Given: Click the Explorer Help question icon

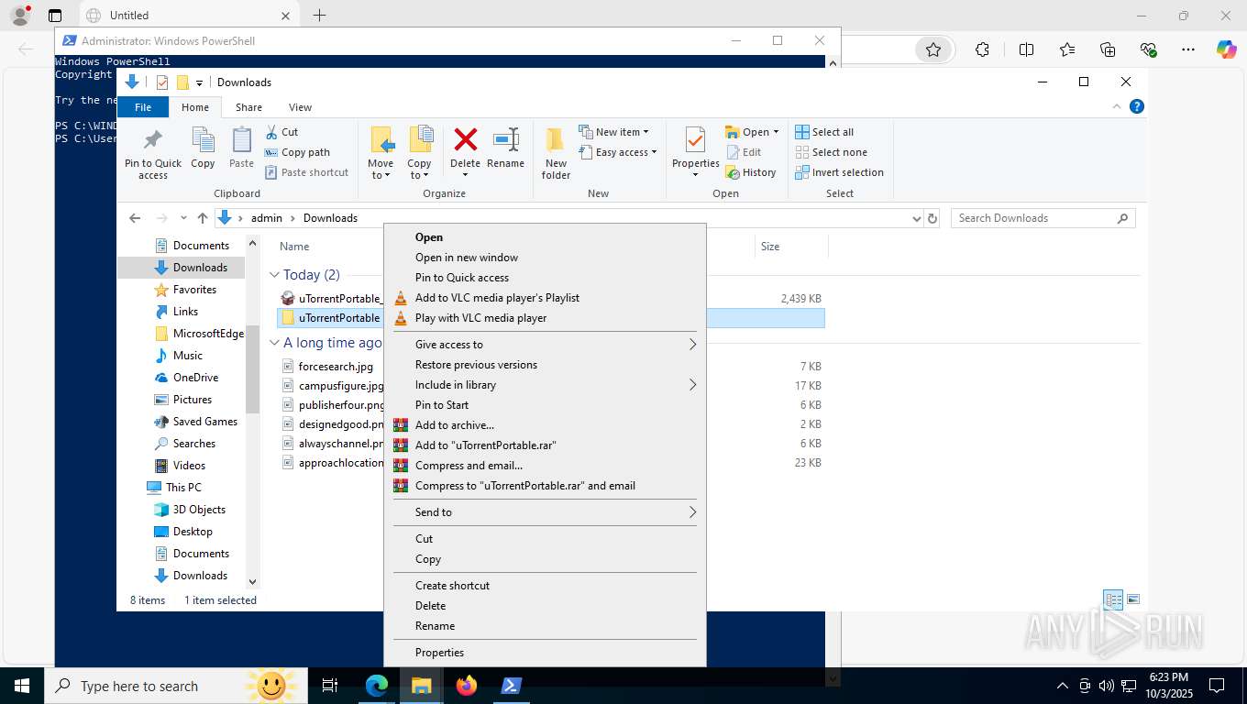Looking at the screenshot, I should pyautogui.click(x=1137, y=106).
